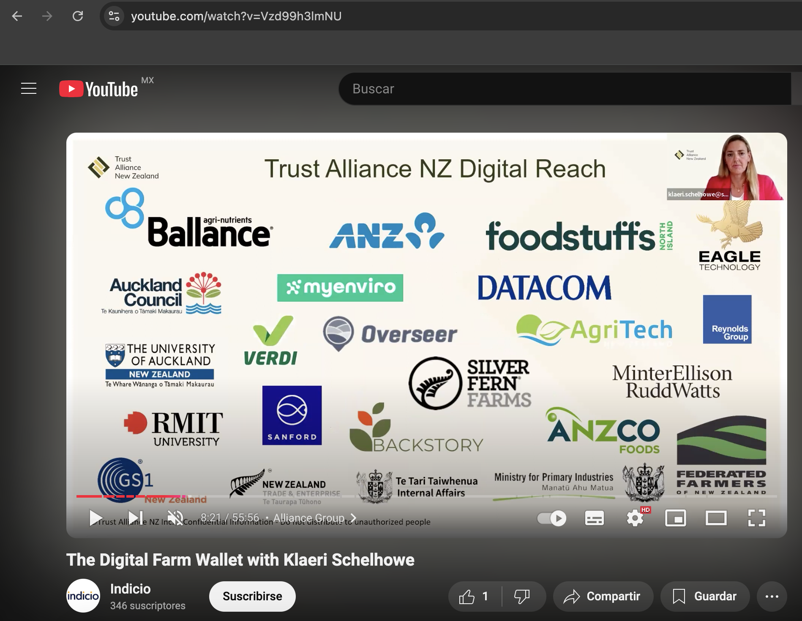Viewport: 802px width, 621px height.
Task: Go to YouTube home via logo
Action: pyautogui.click(x=99, y=89)
